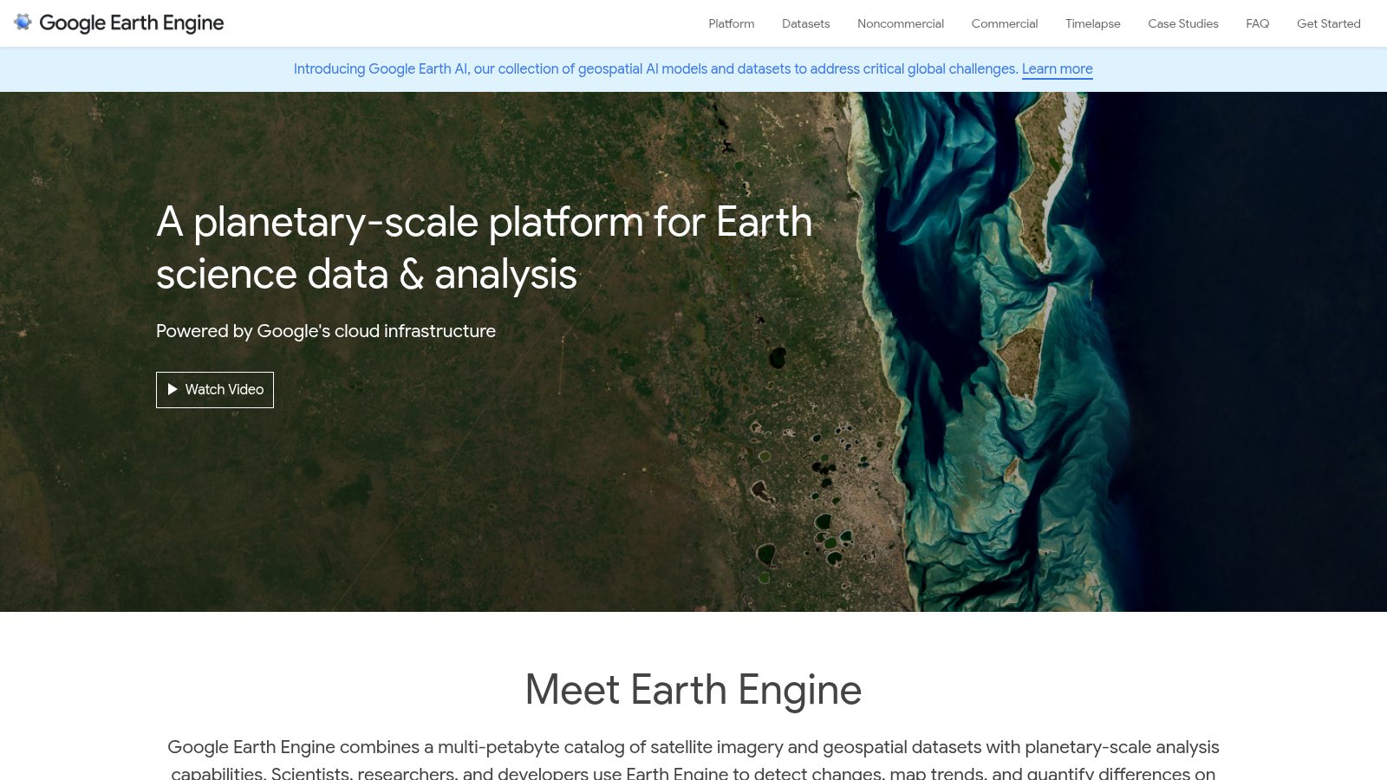Click the 'Powered by Google's cloud infrastructure' text
Screen dimensions: 1387x780
pos(326,331)
